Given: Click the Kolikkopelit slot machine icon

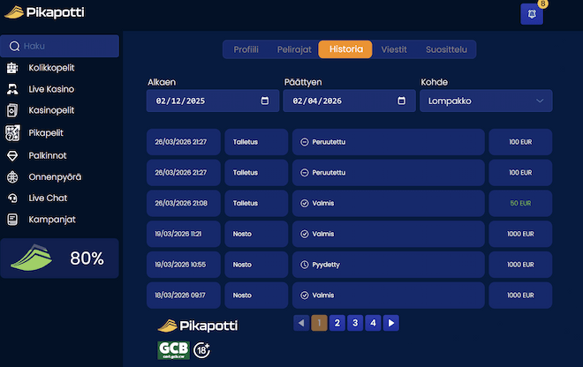Looking at the screenshot, I should coord(12,68).
